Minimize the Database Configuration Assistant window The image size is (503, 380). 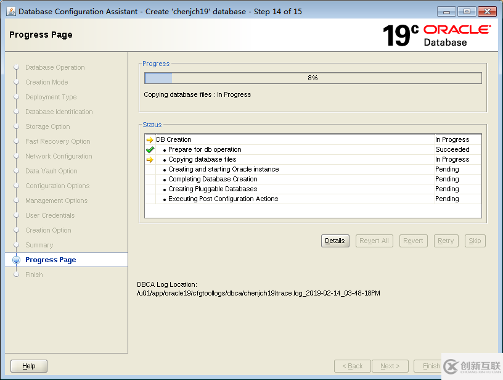(x=446, y=12)
